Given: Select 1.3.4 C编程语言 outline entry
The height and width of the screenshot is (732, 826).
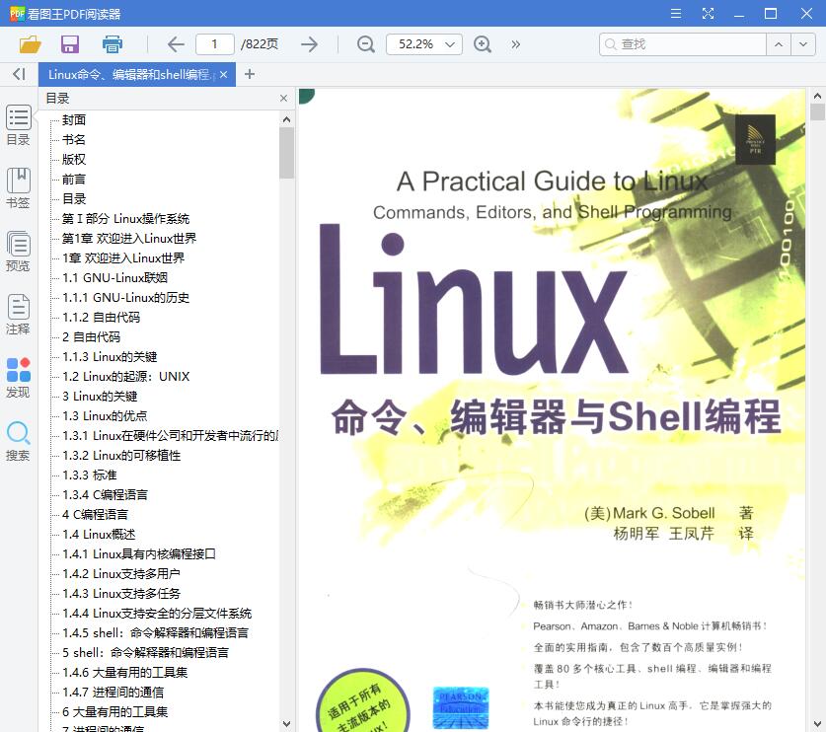Looking at the screenshot, I should pyautogui.click(x=105, y=495).
